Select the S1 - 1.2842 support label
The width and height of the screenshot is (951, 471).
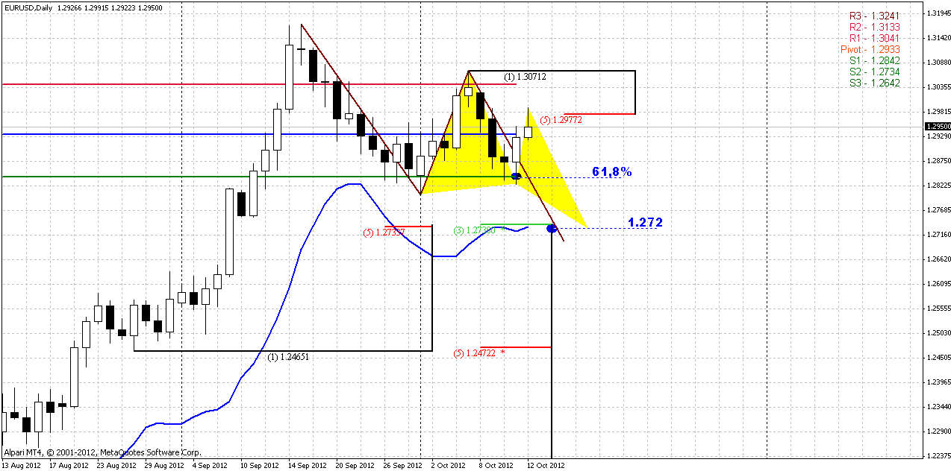(x=874, y=60)
